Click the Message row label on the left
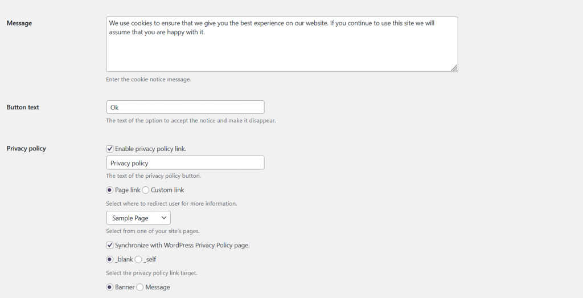The width and height of the screenshot is (583, 298). pyautogui.click(x=19, y=23)
